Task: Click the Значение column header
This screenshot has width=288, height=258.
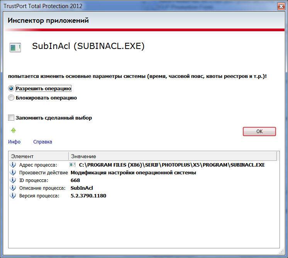Action: (x=173, y=156)
